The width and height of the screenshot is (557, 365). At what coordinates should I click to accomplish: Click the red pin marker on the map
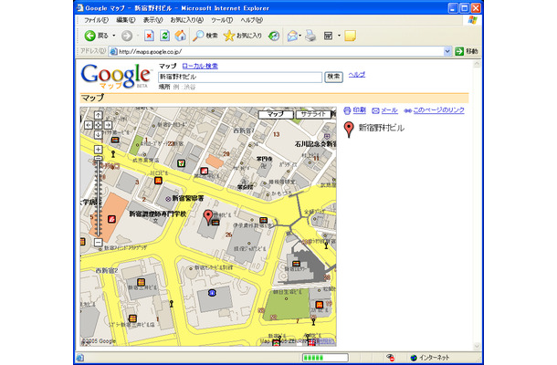coord(208,217)
